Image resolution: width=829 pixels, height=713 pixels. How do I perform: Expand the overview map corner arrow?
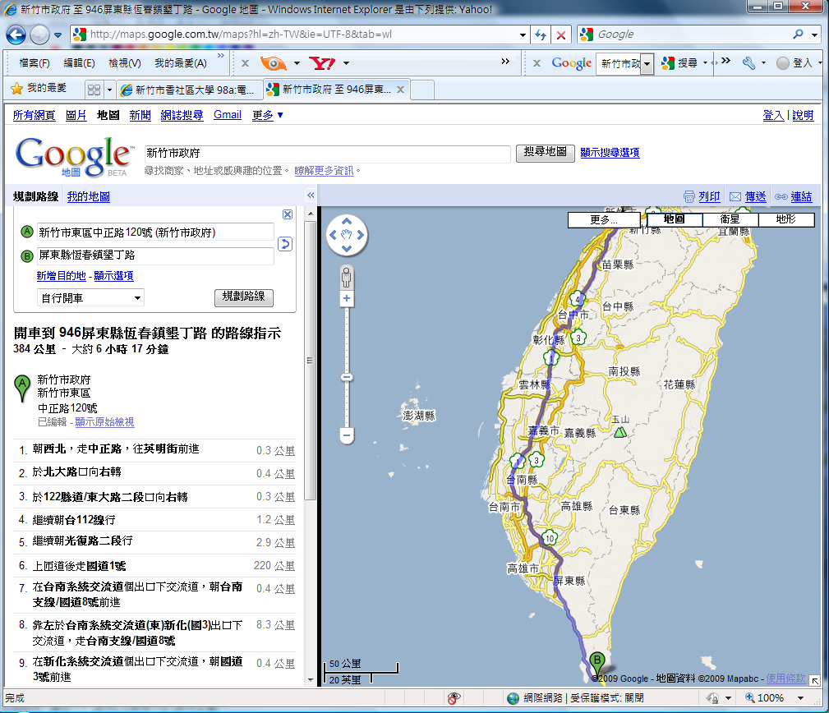(815, 680)
